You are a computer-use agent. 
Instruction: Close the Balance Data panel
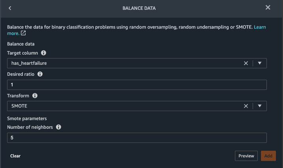268,7
